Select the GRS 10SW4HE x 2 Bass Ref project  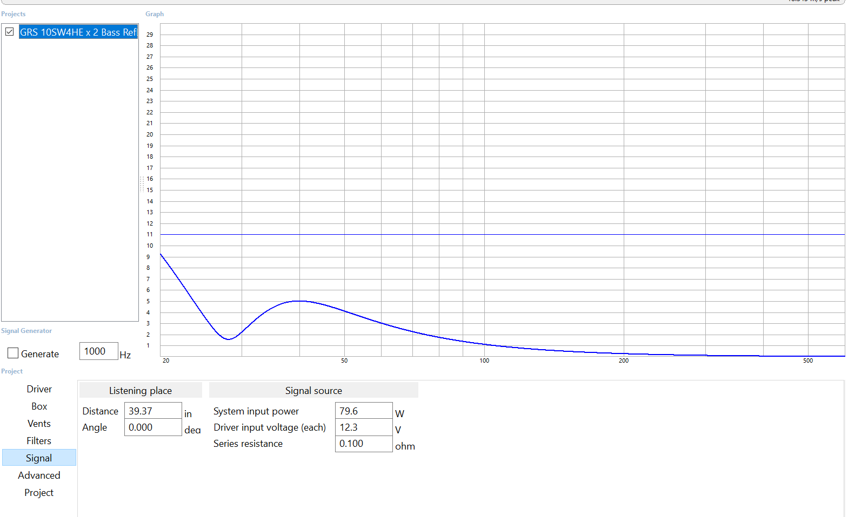[x=78, y=32]
